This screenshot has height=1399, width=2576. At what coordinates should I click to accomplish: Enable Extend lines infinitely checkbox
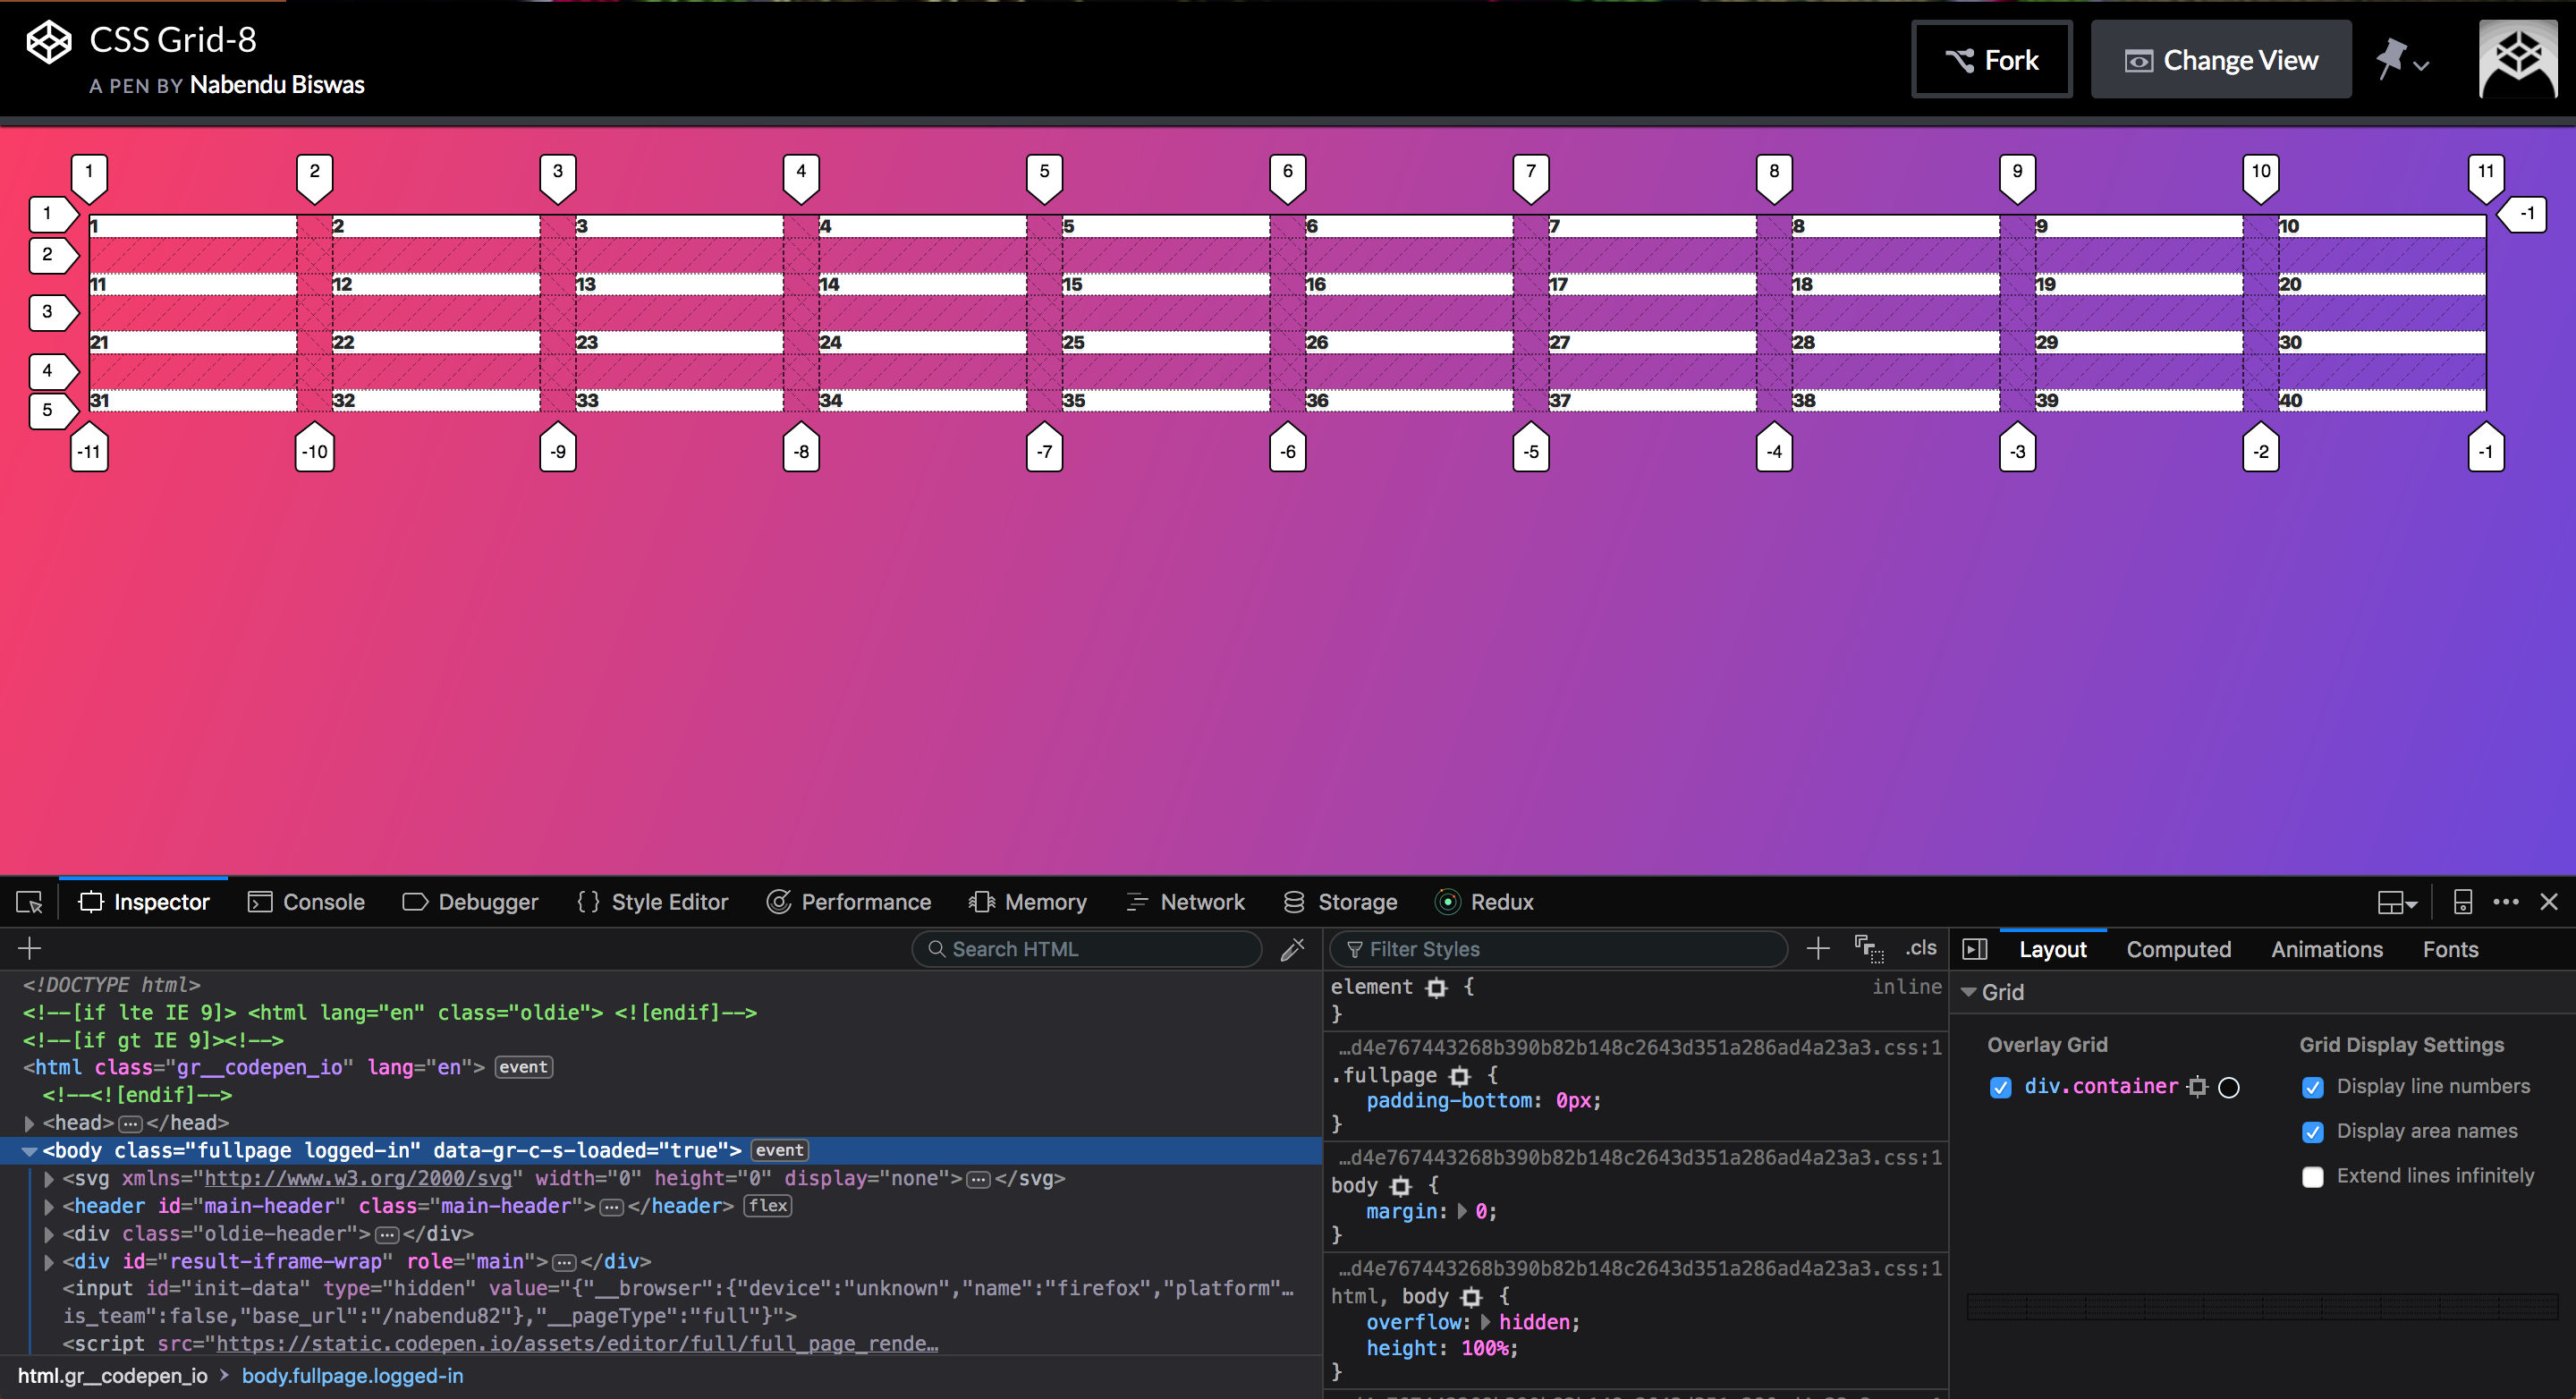point(2312,1177)
